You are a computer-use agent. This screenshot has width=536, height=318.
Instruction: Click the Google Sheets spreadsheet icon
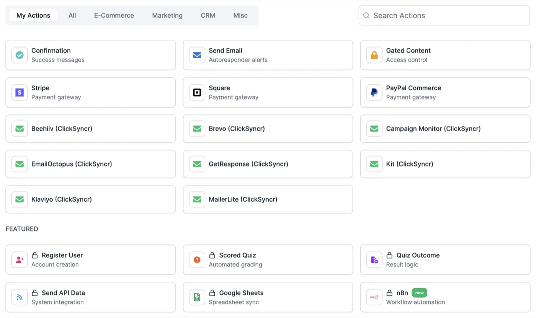[x=197, y=297]
